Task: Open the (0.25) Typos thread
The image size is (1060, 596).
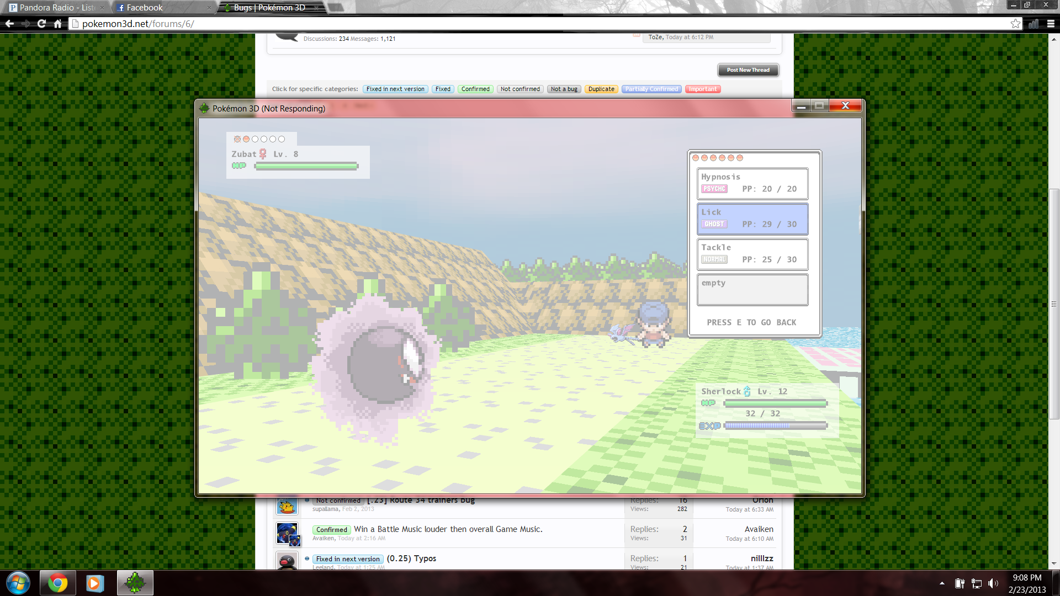Action: [x=411, y=558]
